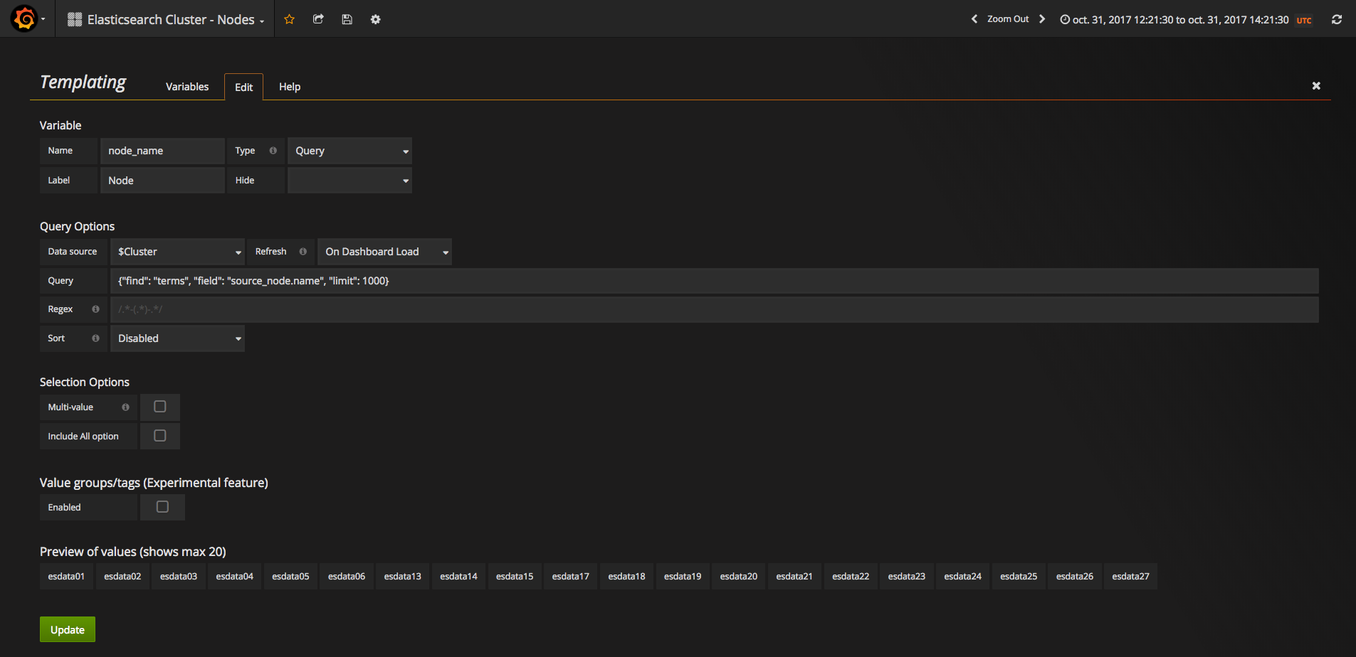1356x657 pixels.
Task: Open the Data source dropdown showing $Cluster
Action: coord(177,252)
